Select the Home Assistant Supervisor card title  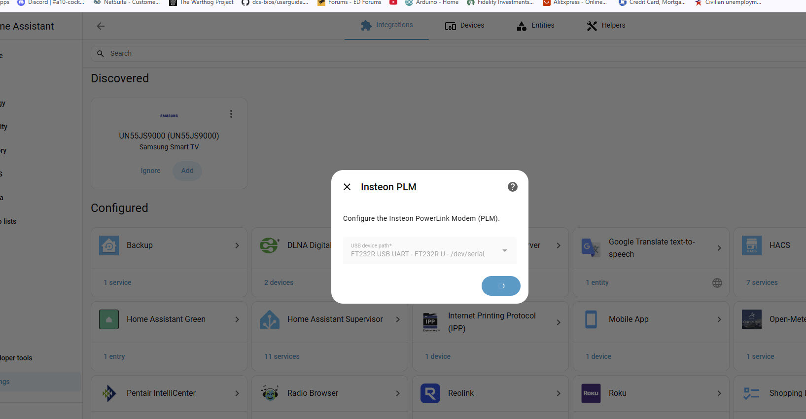click(335, 319)
